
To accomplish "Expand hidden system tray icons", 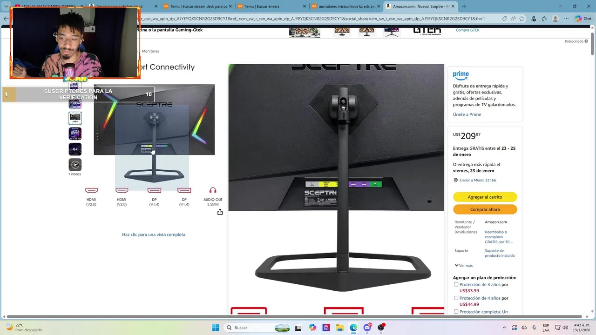I will click(504, 328).
